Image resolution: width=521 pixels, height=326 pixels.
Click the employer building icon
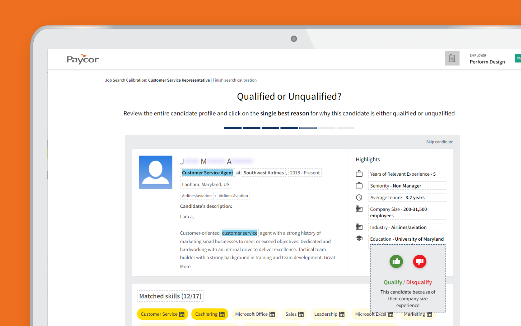[x=452, y=58]
